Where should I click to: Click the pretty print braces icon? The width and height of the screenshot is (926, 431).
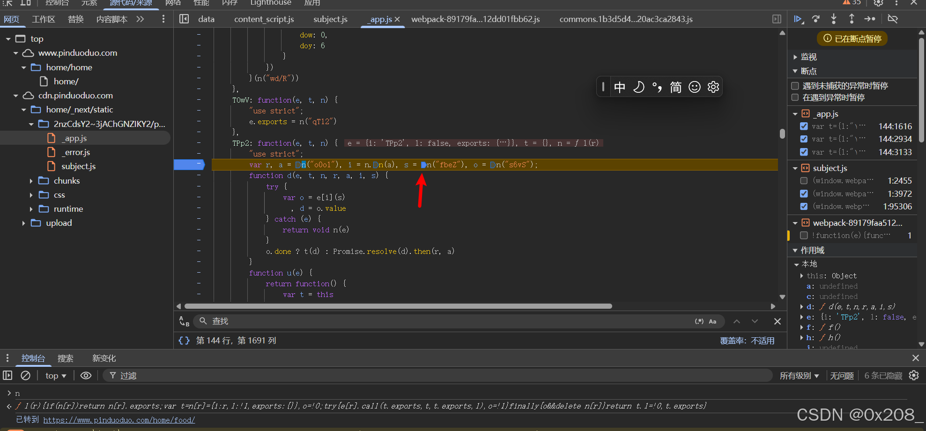point(184,341)
